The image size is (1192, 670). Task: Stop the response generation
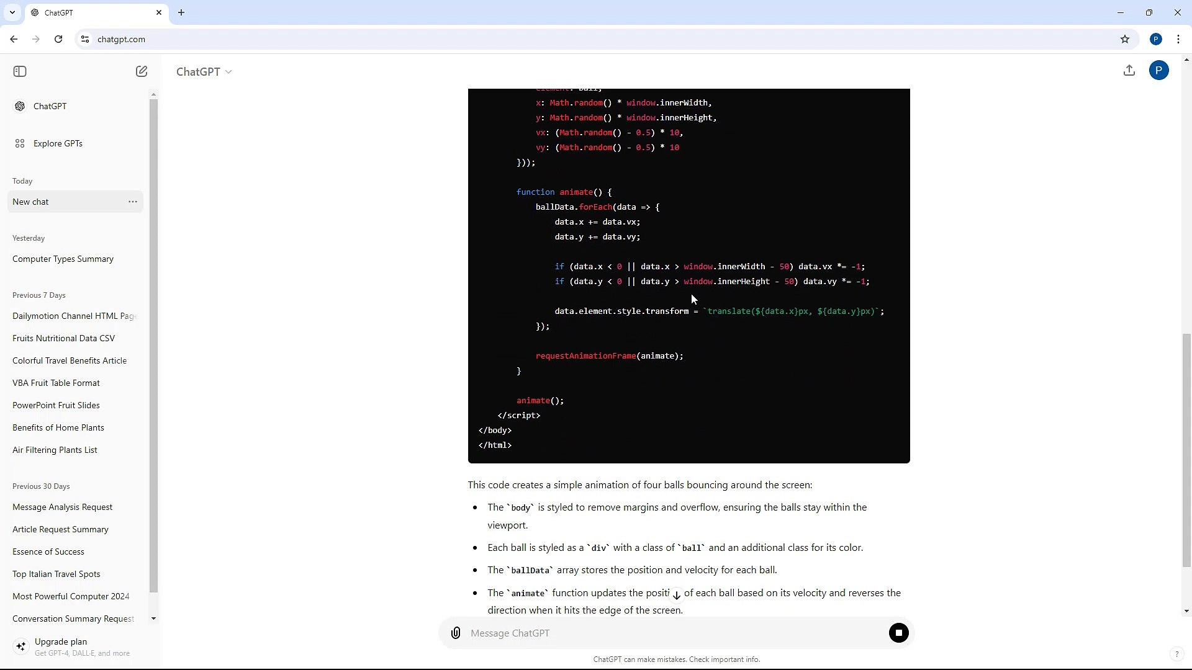pyautogui.click(x=899, y=633)
